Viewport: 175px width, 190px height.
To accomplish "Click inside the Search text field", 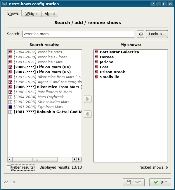I will pyautogui.click(x=79, y=34).
